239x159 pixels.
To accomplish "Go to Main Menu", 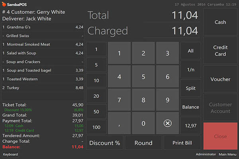I will tap(227, 154).
